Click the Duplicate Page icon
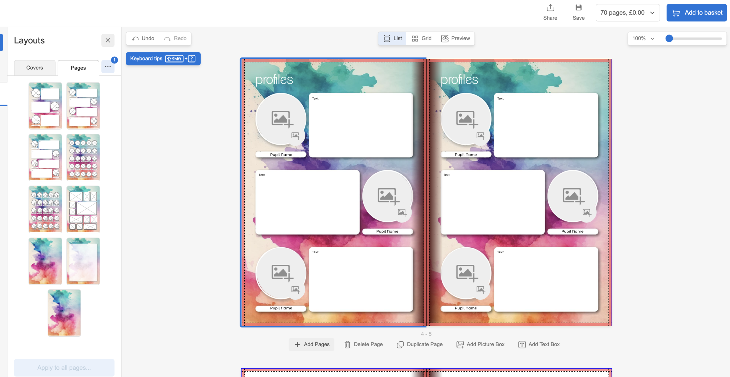The width and height of the screenshot is (730, 377). coord(400,345)
